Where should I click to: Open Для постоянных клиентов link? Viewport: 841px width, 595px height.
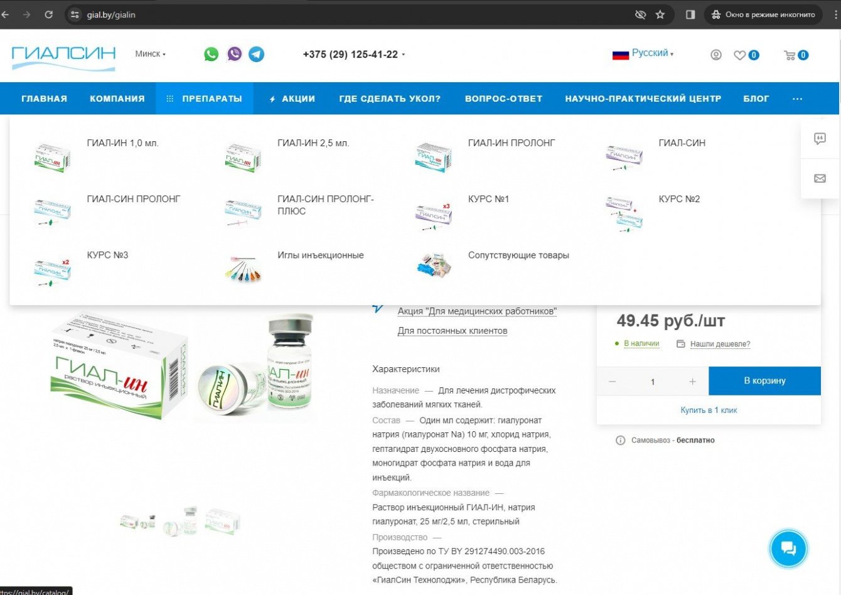[x=453, y=331]
